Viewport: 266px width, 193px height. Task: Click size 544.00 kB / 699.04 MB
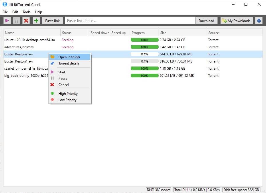pyautogui.click(x=176, y=54)
